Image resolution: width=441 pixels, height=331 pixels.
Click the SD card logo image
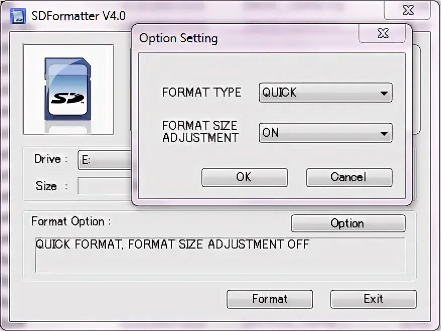pyautogui.click(x=68, y=89)
